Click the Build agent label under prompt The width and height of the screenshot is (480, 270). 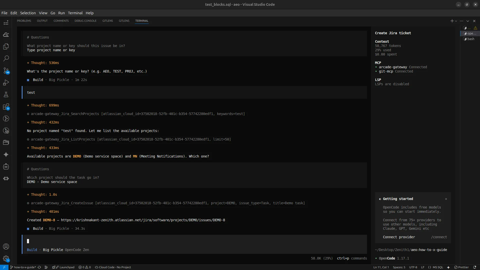pos(32,250)
